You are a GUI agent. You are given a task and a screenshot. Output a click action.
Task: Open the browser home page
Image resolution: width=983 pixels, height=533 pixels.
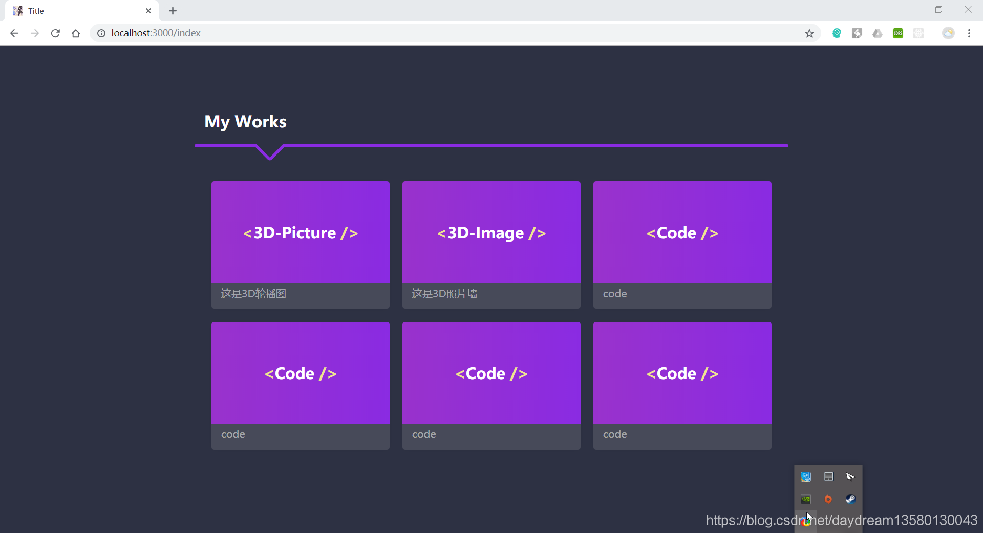(76, 33)
